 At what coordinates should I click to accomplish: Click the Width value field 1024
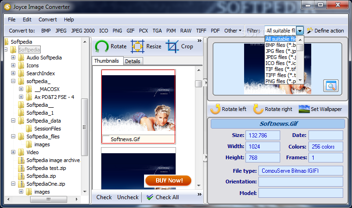point(263,147)
